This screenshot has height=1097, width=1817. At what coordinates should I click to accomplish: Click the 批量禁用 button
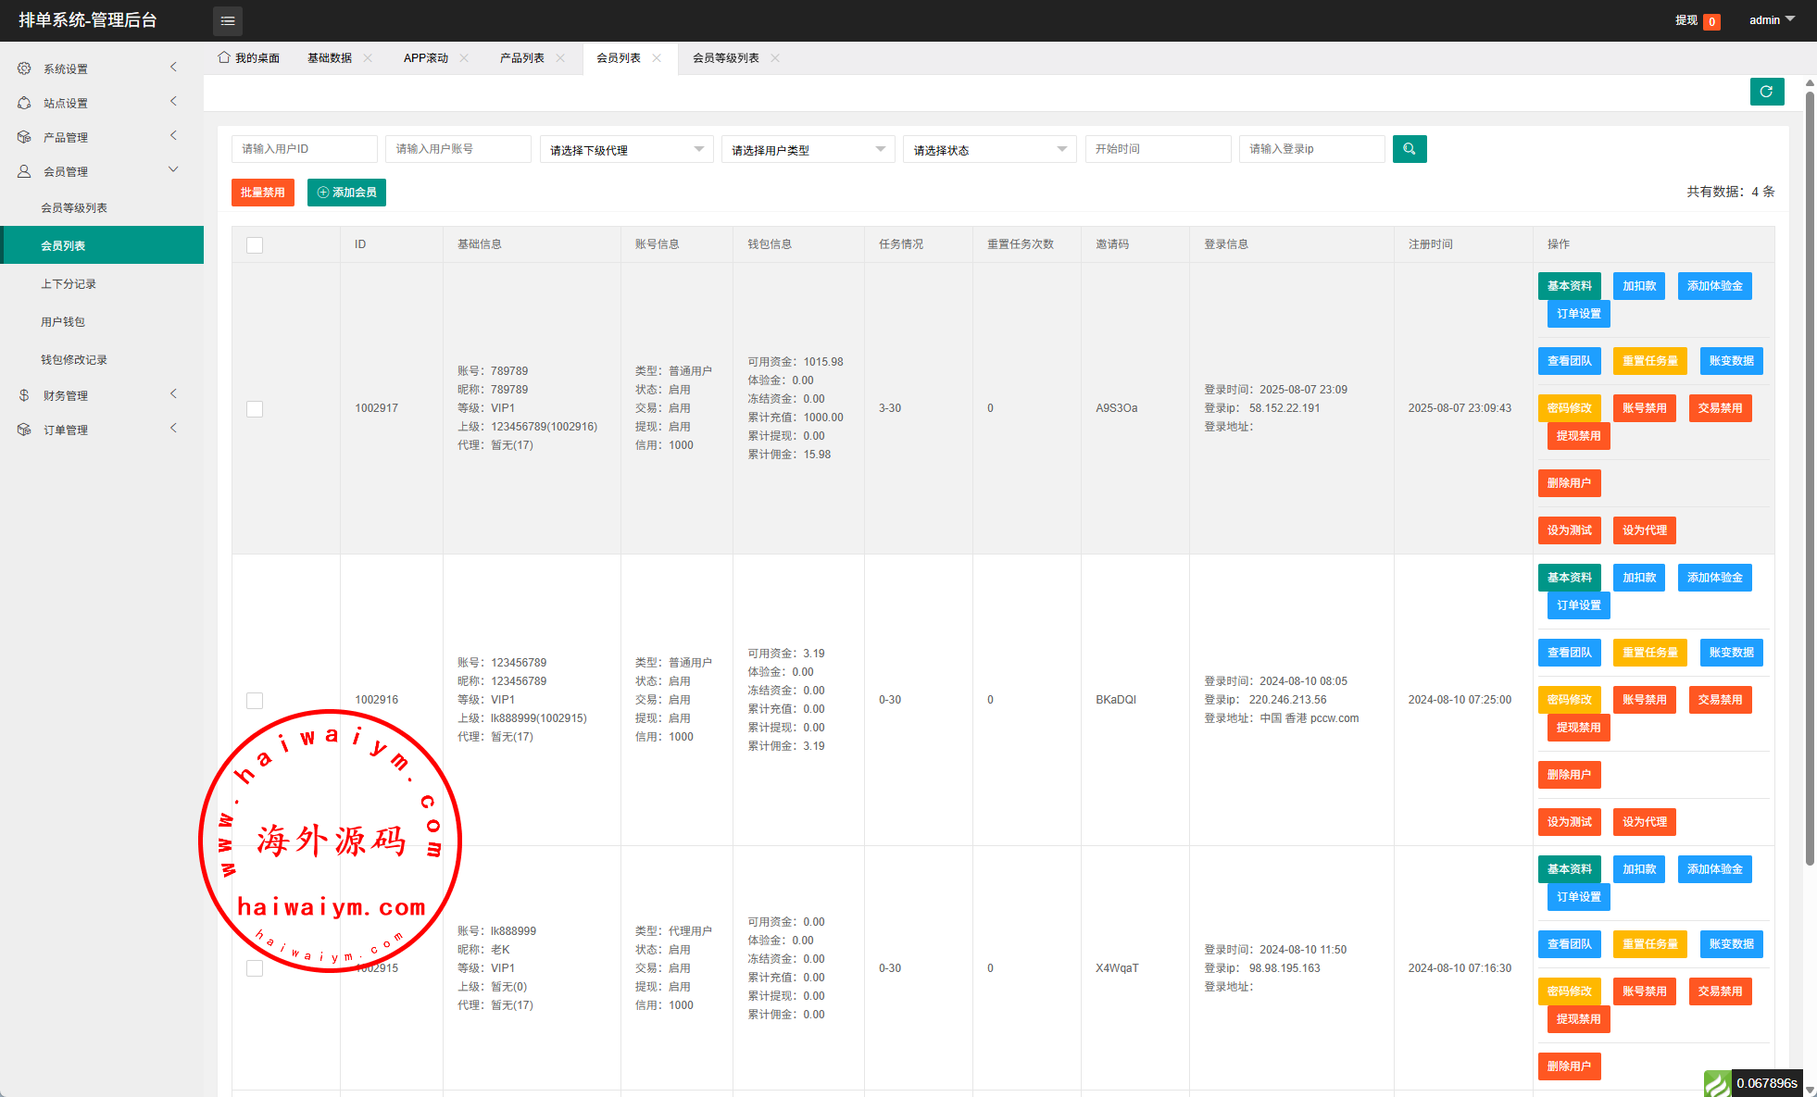point(262,193)
